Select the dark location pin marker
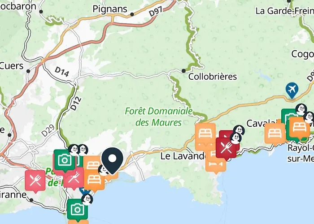The image size is (314, 224). [x=112, y=161]
